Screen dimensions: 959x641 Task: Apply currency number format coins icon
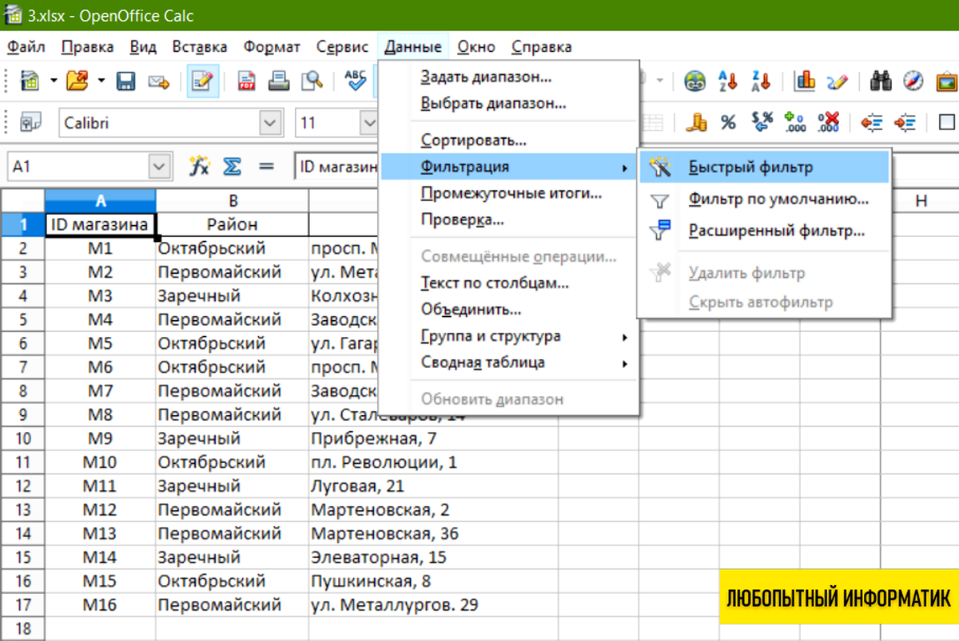pyautogui.click(x=698, y=123)
